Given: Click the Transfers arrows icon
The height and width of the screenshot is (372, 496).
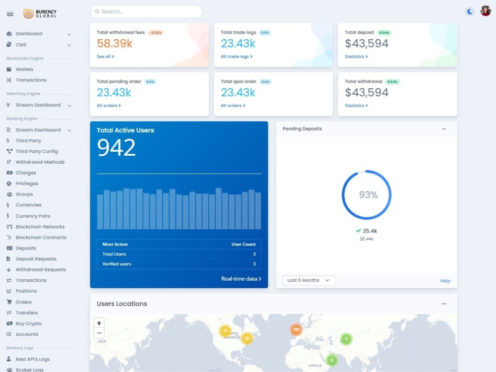Looking at the screenshot, I should 9,313.
